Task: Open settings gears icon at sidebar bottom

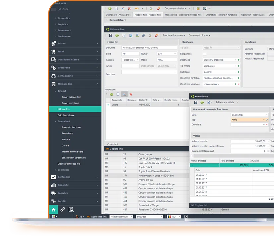Action: click(x=62, y=209)
